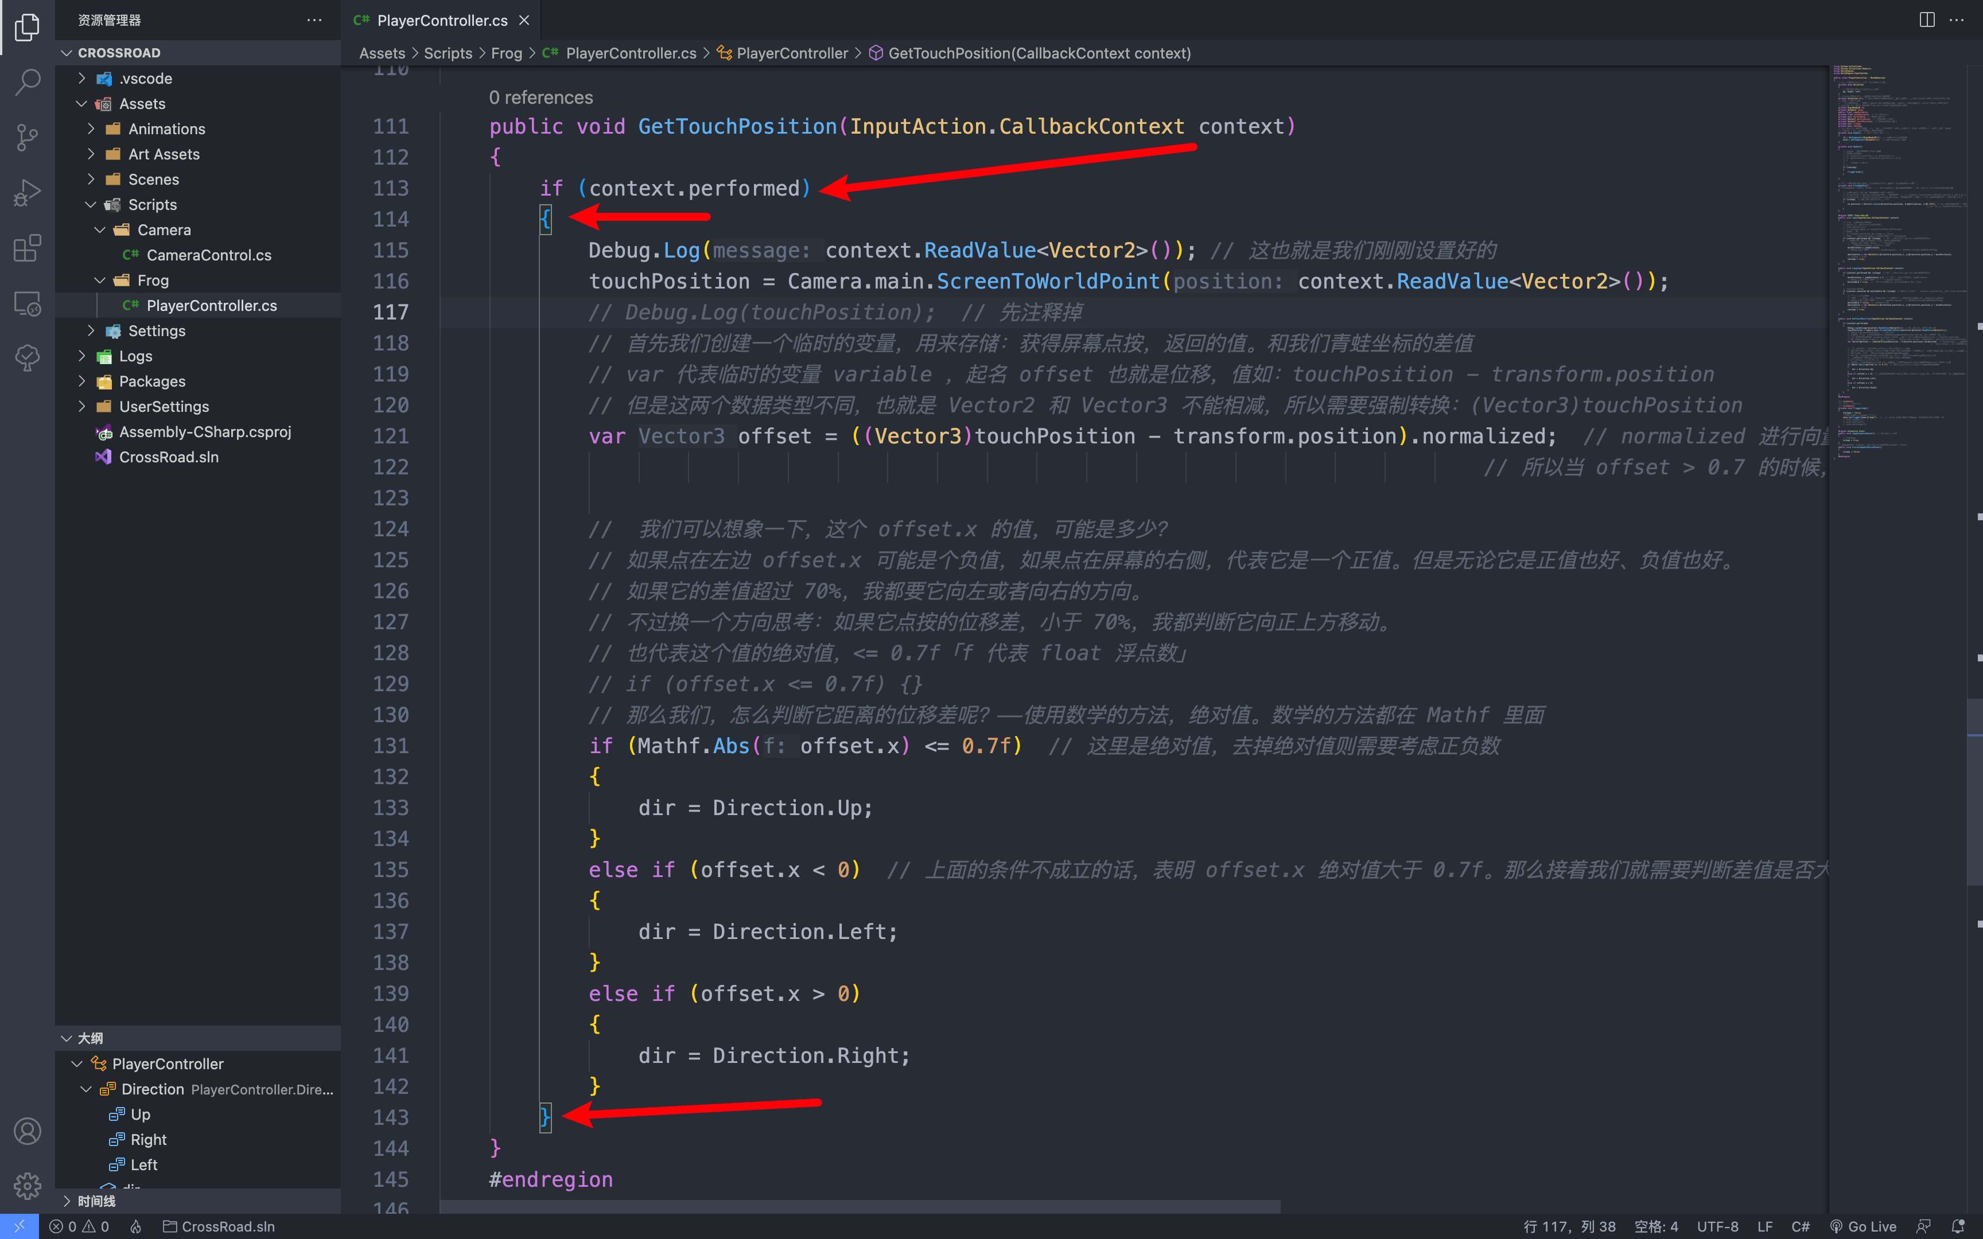Open the Search view icon
This screenshot has height=1239, width=1983.
tap(27, 82)
